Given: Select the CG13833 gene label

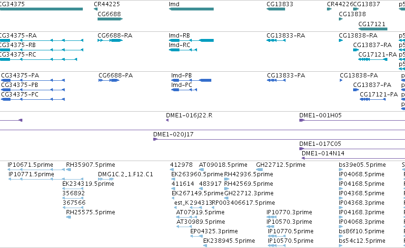Looking at the screenshot, I should click(280, 4).
